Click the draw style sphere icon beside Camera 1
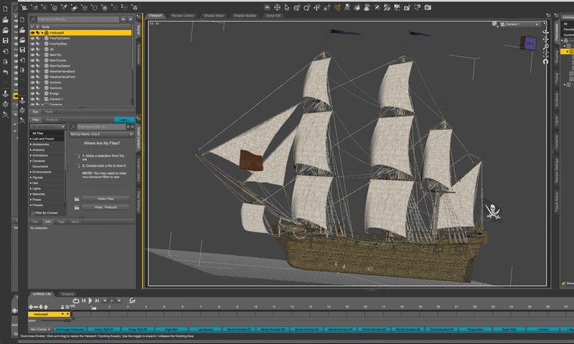The image size is (574, 344). pyautogui.click(x=495, y=24)
